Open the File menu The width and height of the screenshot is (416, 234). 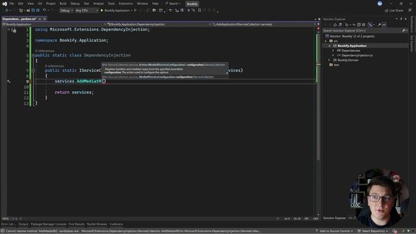click(x=12, y=4)
